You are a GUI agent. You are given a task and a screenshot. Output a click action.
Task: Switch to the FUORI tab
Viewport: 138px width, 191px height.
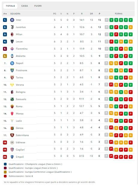tap(38, 6)
